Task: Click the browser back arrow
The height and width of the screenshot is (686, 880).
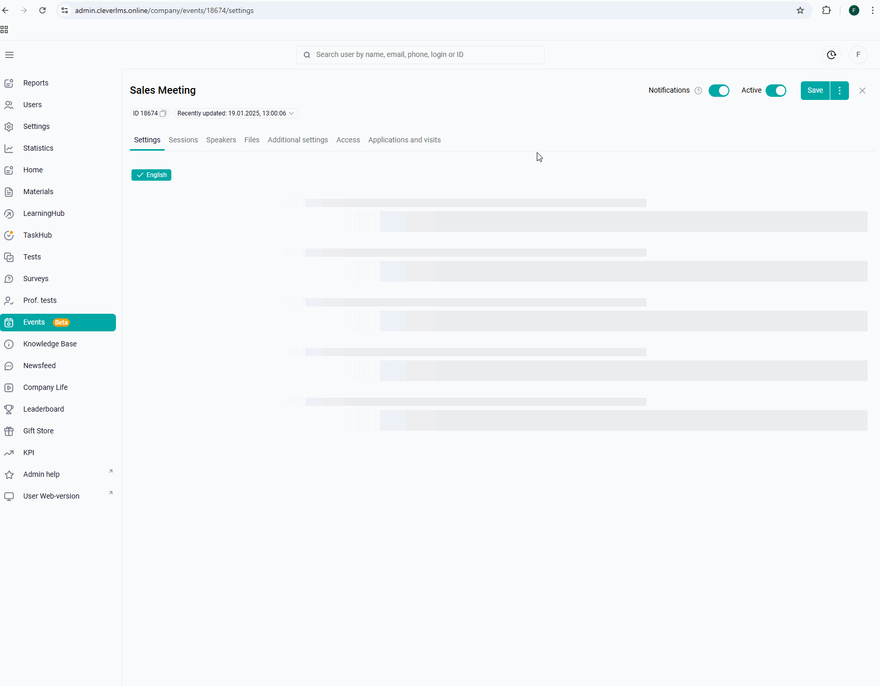Action: (x=6, y=10)
